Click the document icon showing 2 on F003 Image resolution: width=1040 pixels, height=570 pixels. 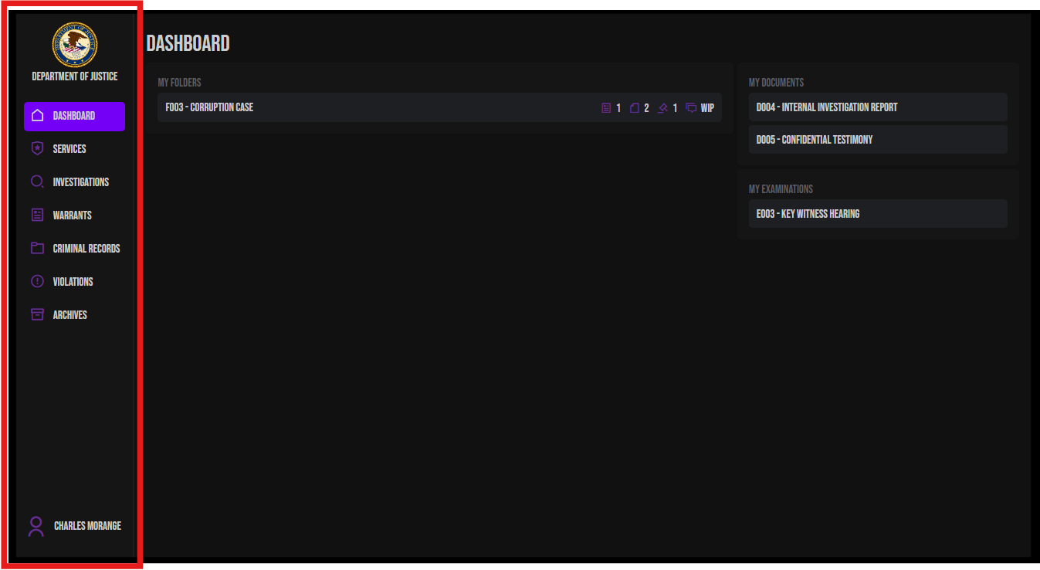(x=636, y=107)
